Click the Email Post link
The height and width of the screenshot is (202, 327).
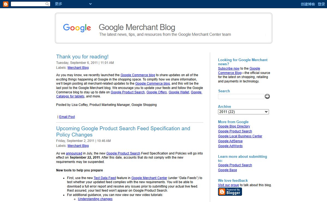(67, 117)
